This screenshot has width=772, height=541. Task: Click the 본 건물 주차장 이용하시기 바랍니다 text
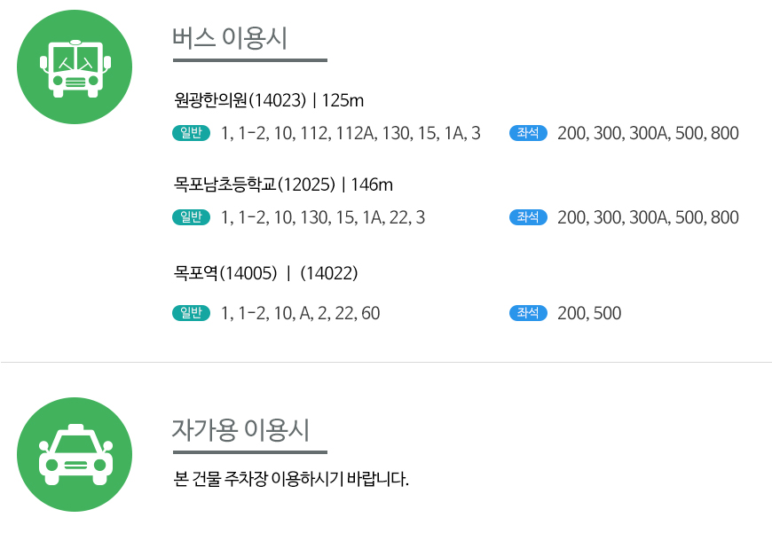pyautogui.click(x=291, y=479)
